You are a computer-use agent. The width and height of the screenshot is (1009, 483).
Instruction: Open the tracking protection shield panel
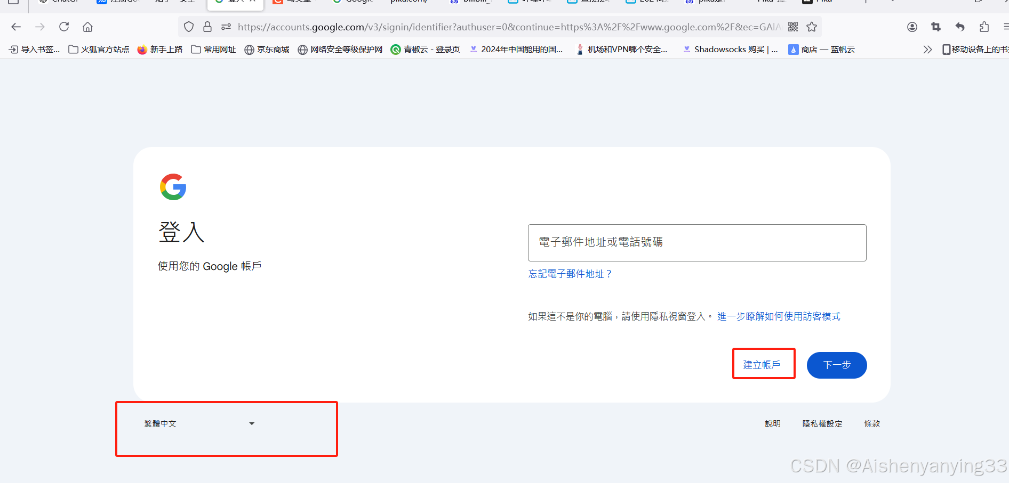tap(189, 27)
